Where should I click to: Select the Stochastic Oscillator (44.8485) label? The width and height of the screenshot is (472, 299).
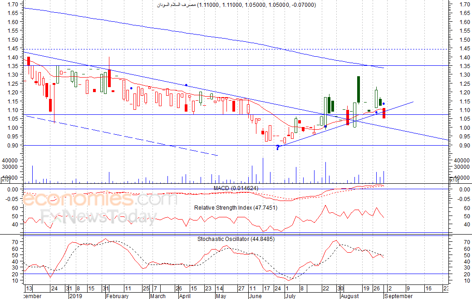[236, 239]
